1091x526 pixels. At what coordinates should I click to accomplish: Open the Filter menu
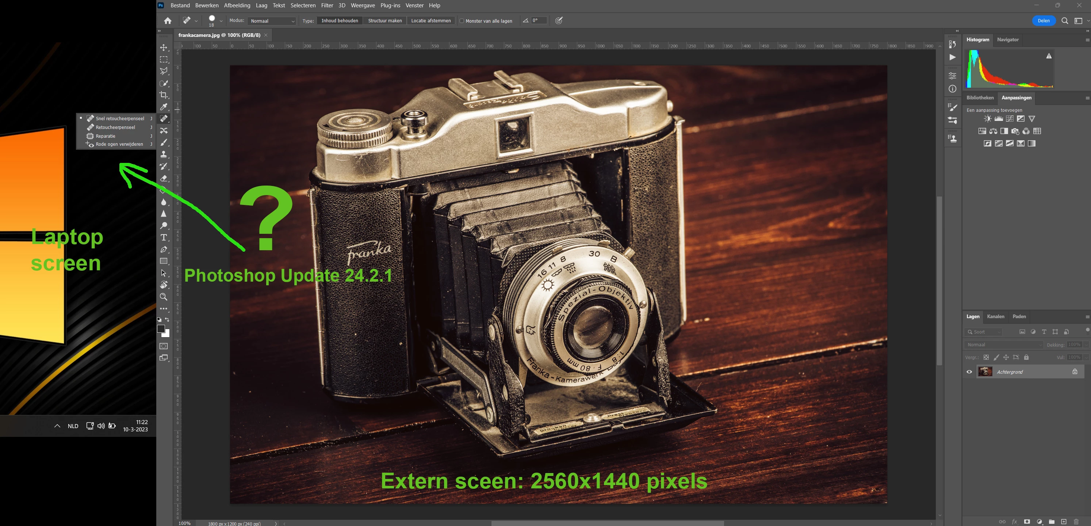[327, 5]
